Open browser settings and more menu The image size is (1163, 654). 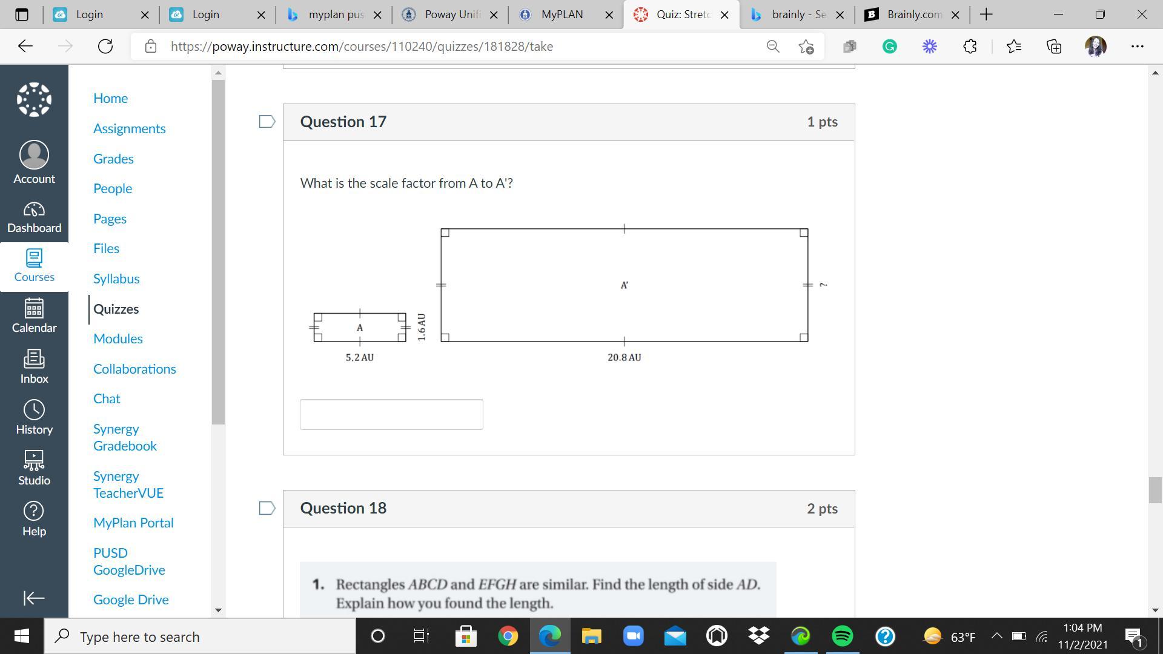[x=1137, y=47]
